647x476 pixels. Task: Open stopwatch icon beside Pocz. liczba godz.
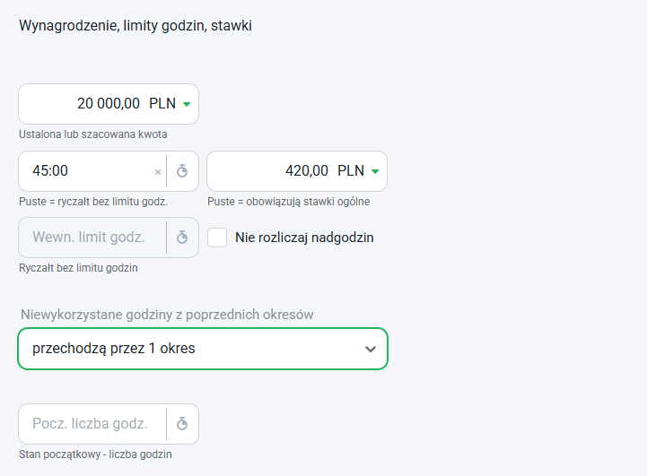[182, 424]
